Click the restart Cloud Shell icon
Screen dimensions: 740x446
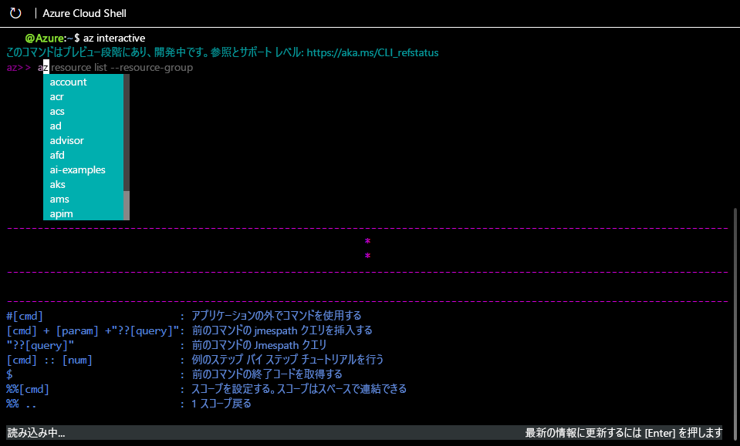(15, 12)
